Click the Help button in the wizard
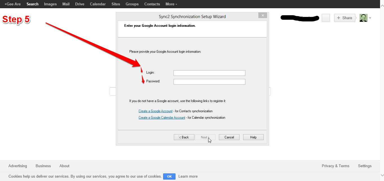Viewport: 384px width, 181px height. pos(253,137)
